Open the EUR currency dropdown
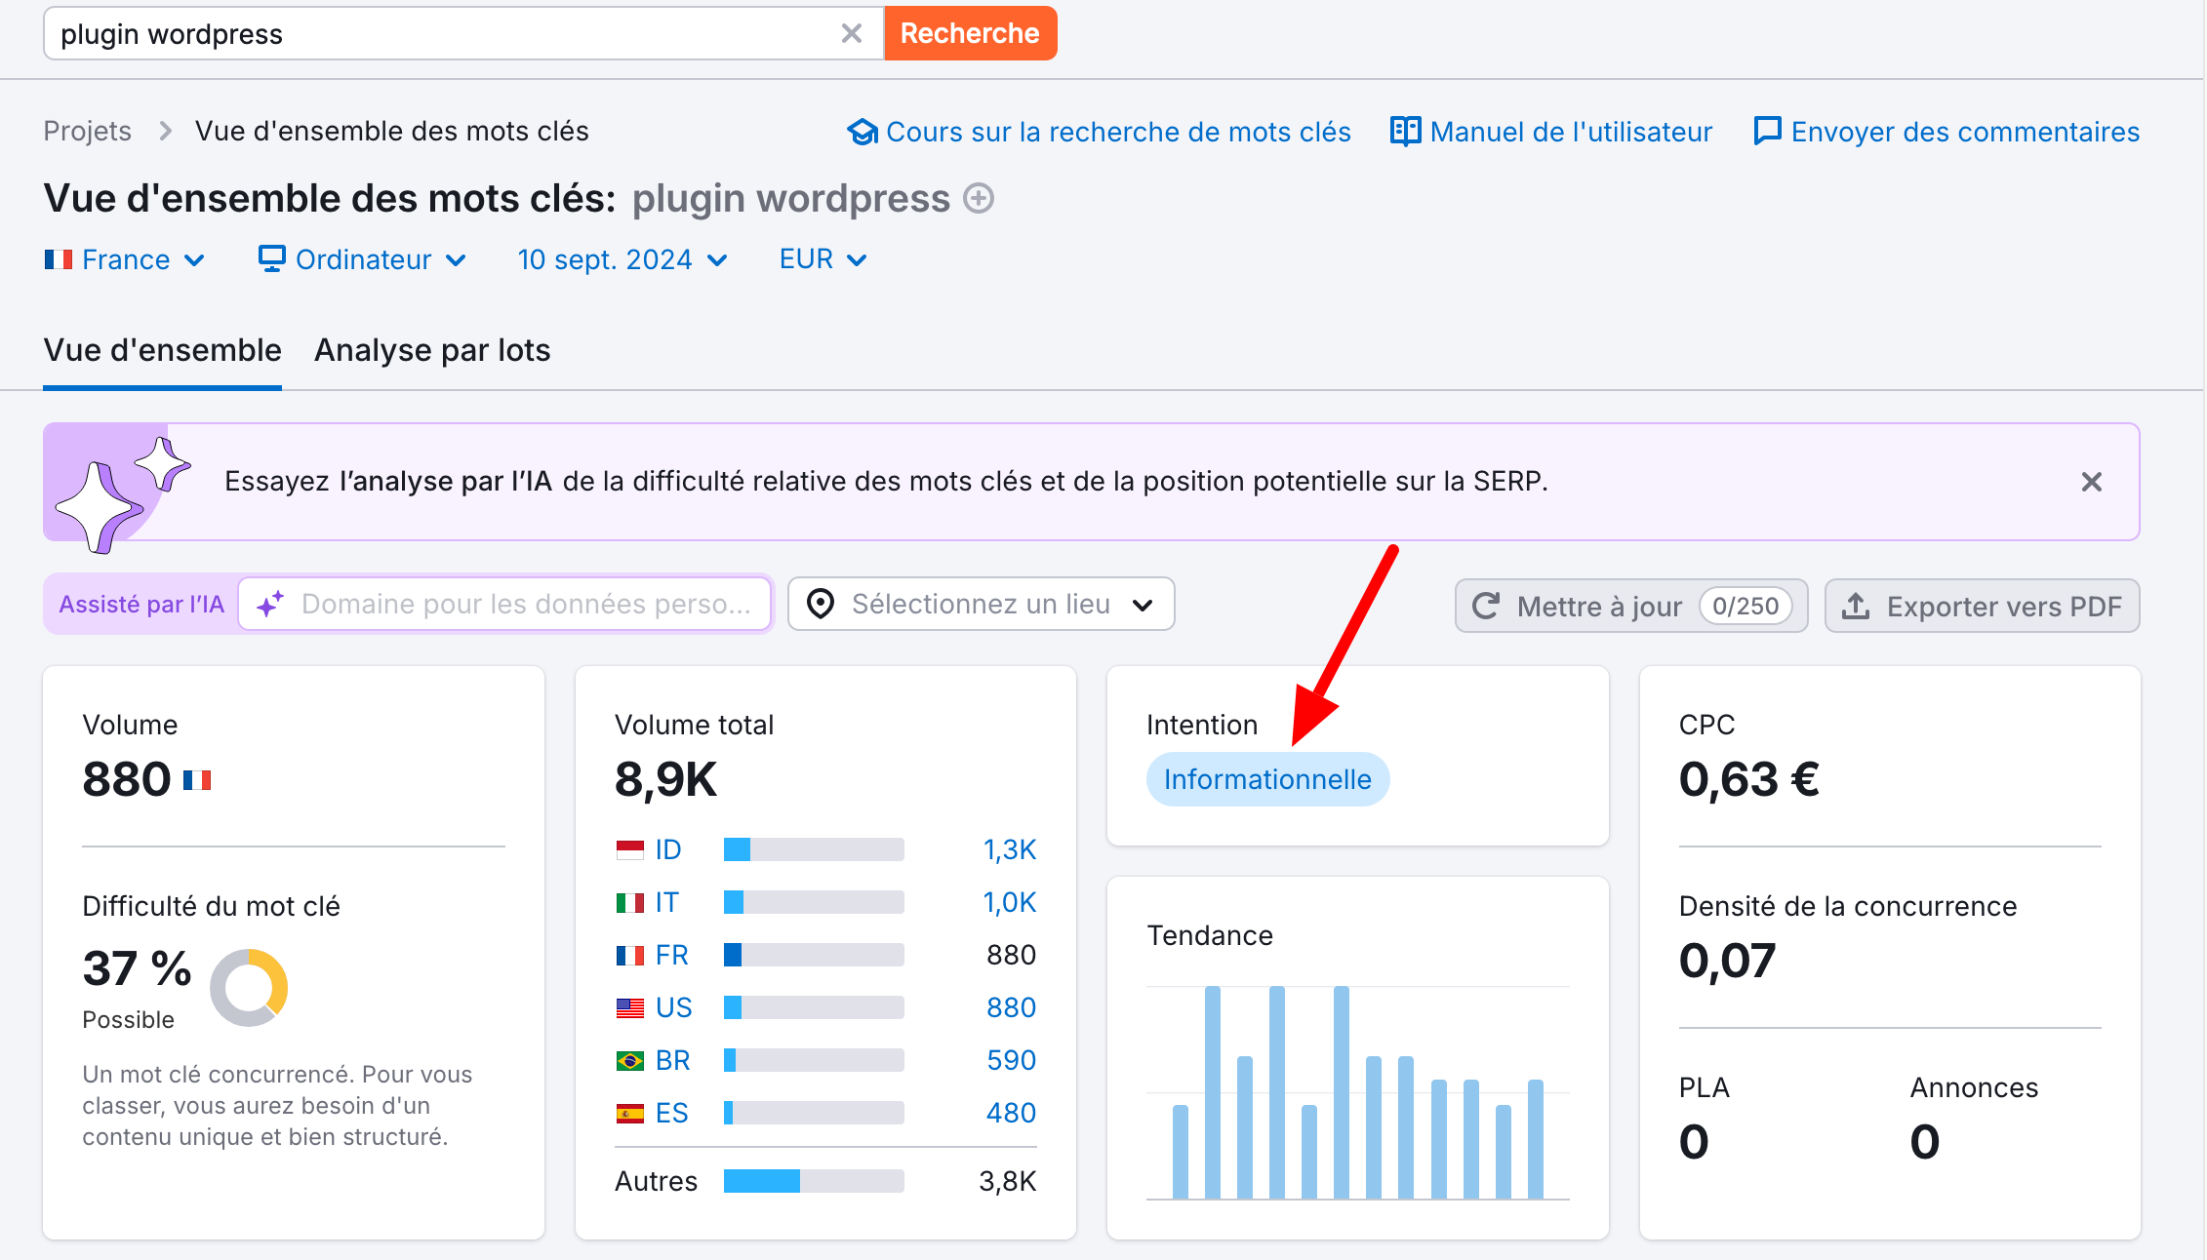Image resolution: width=2207 pixels, height=1260 pixels. pyautogui.click(x=823, y=259)
